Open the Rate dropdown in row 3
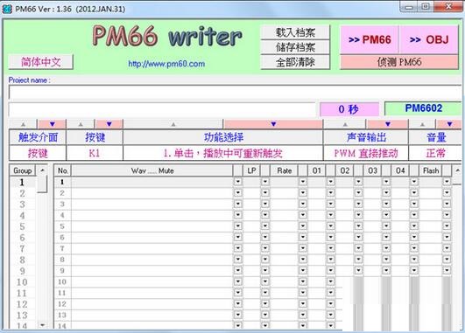465x333 pixels. [x=302, y=204]
